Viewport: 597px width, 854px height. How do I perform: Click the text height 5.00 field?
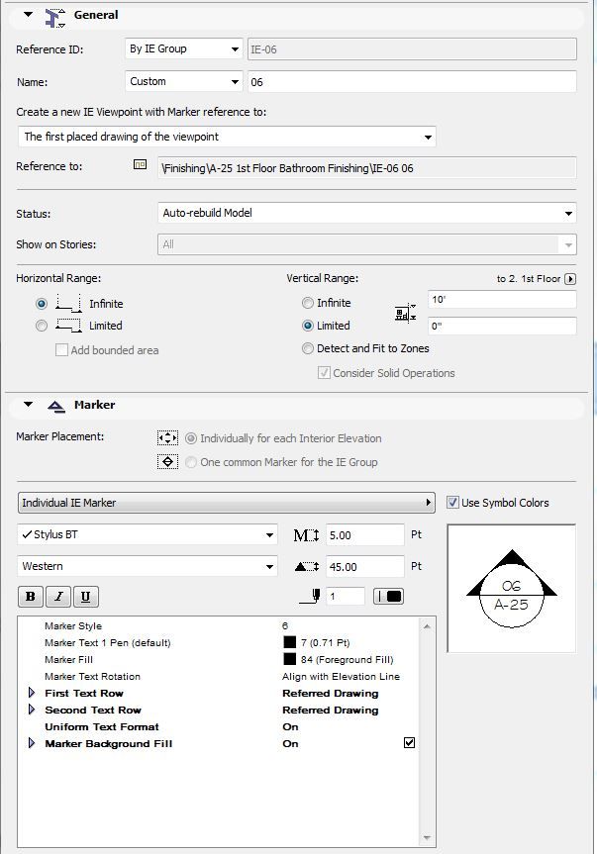pyautogui.click(x=365, y=535)
